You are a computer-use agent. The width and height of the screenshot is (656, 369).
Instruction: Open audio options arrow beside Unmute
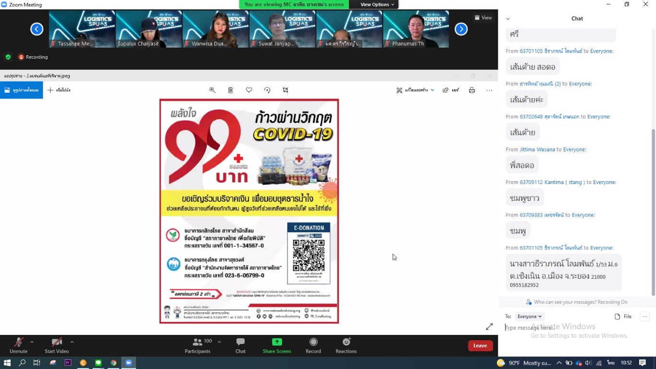pyautogui.click(x=32, y=342)
